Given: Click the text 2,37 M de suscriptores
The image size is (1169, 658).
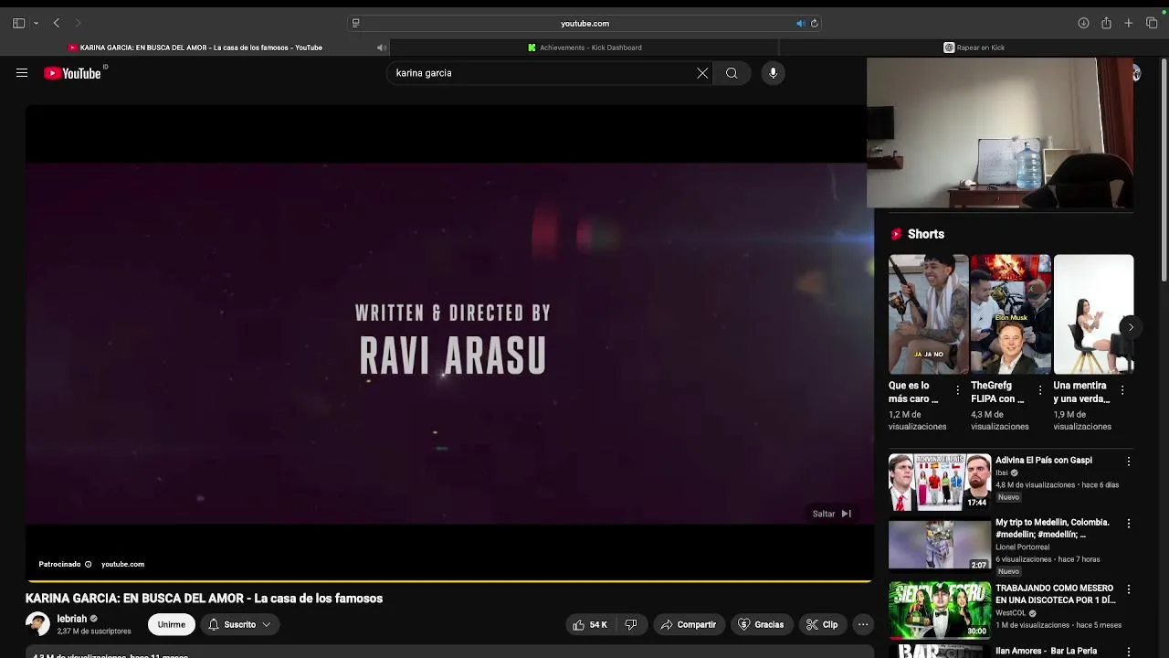Looking at the screenshot, I should (94, 631).
